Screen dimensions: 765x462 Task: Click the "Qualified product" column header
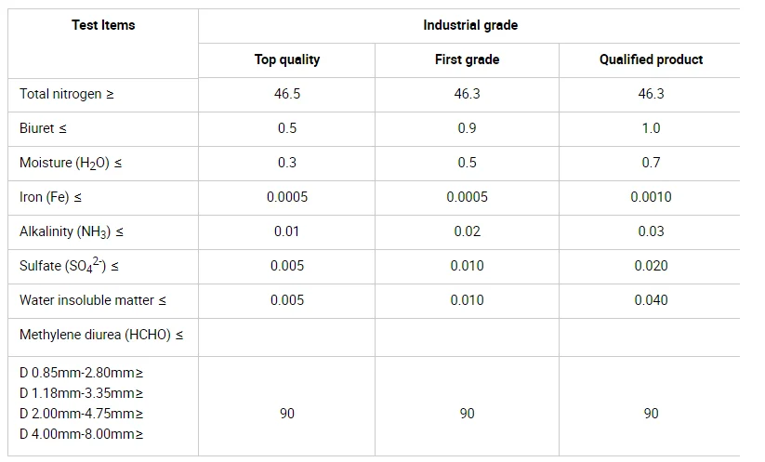coord(651,59)
